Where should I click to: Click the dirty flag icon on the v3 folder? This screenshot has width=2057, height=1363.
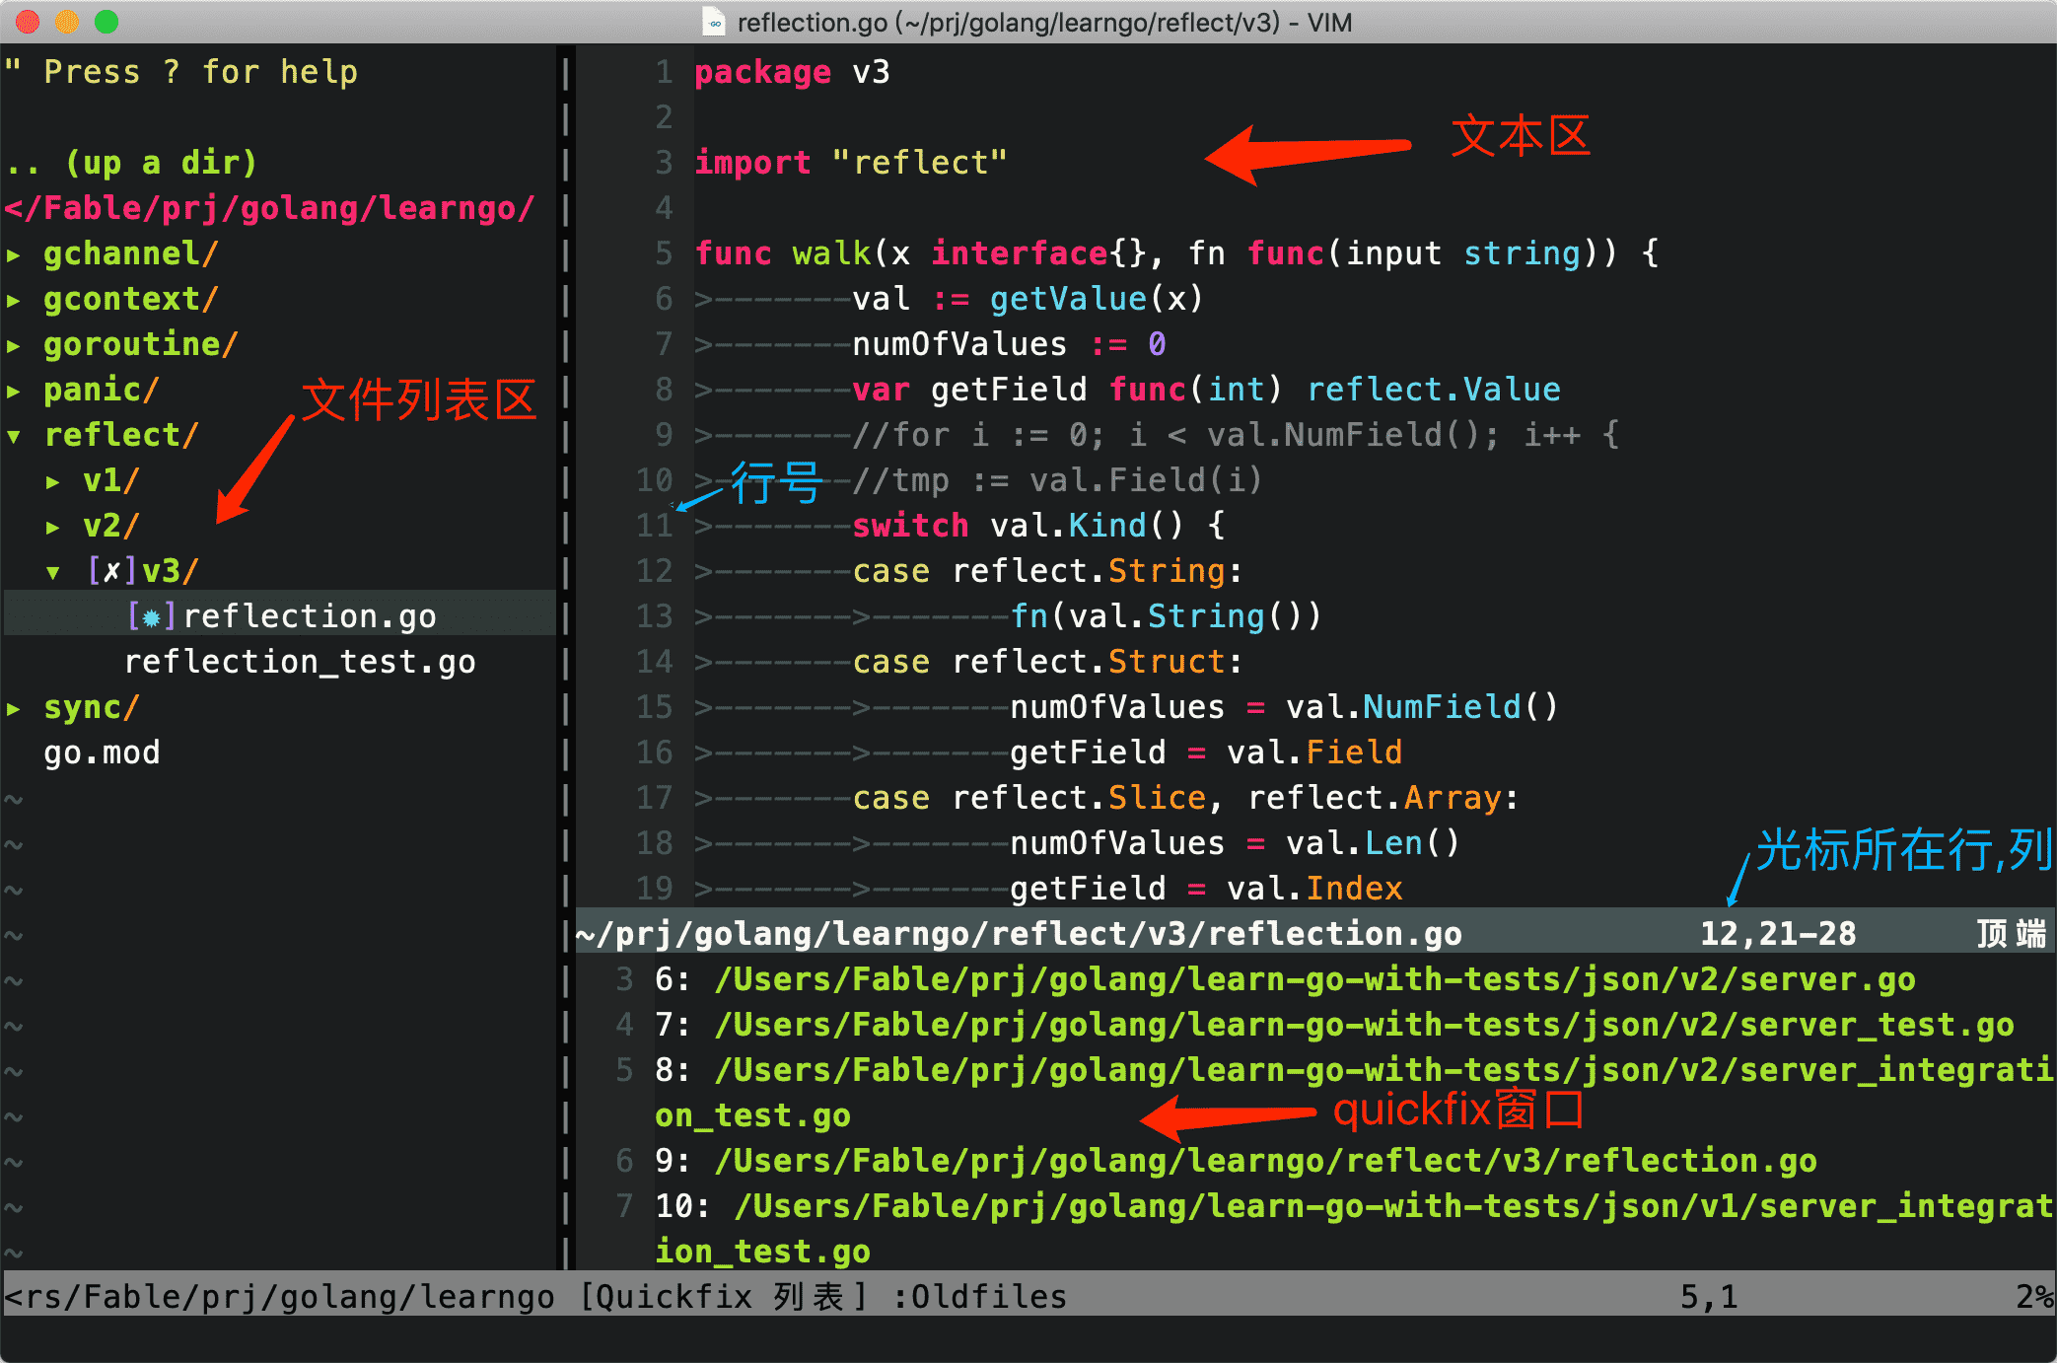coord(112,572)
